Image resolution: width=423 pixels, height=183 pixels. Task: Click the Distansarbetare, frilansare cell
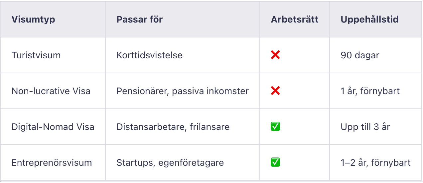pyautogui.click(x=173, y=127)
